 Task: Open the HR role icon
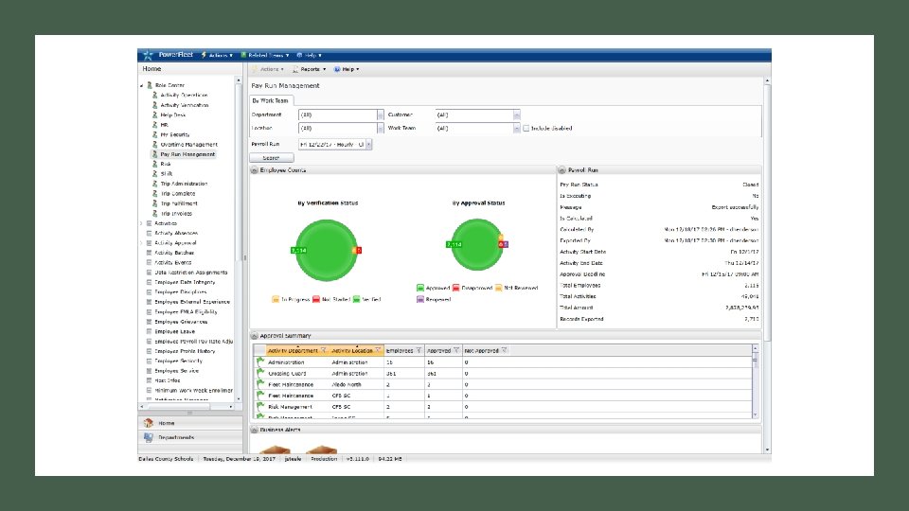pyautogui.click(x=154, y=125)
